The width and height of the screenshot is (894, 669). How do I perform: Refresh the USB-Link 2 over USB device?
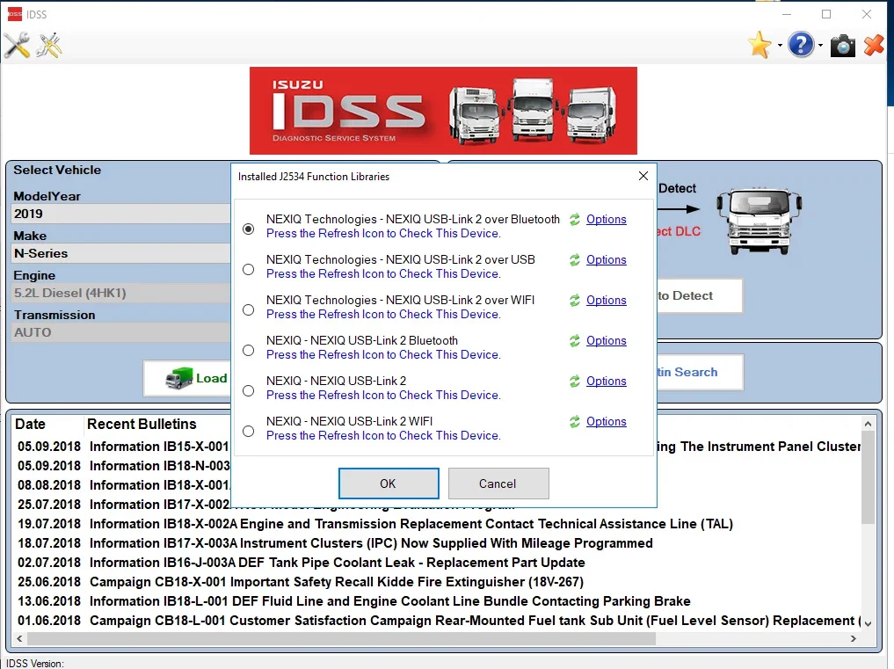pos(575,260)
